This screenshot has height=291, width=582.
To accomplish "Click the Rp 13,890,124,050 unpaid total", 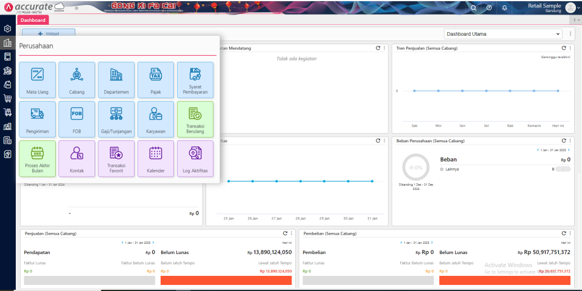I will [269, 252].
